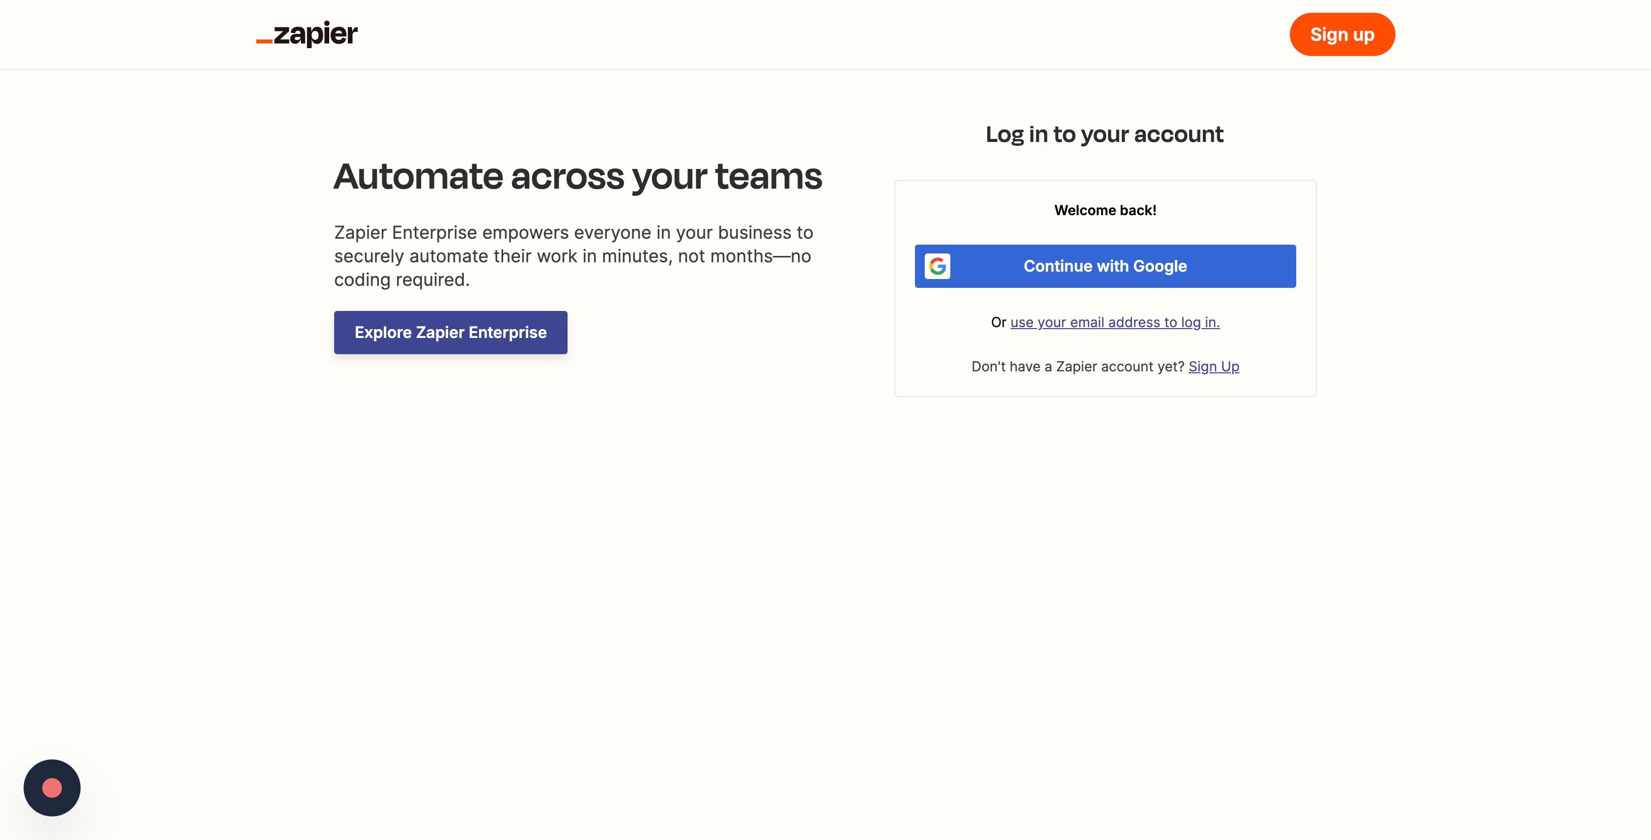This screenshot has height=840, width=1651.
Task: Click the 'Automate across your teams' headline
Action: pyautogui.click(x=577, y=176)
